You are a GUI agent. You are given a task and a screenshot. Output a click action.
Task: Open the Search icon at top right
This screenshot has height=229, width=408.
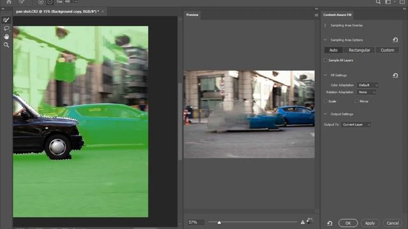(x=378, y=2)
